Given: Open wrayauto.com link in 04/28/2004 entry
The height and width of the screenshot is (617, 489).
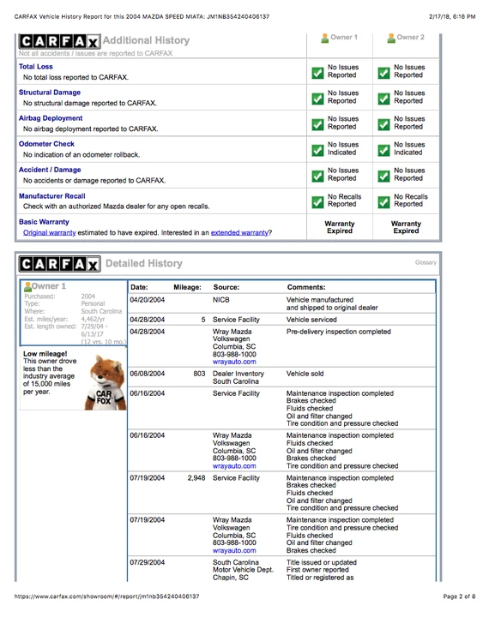Looking at the screenshot, I should tap(234, 362).
